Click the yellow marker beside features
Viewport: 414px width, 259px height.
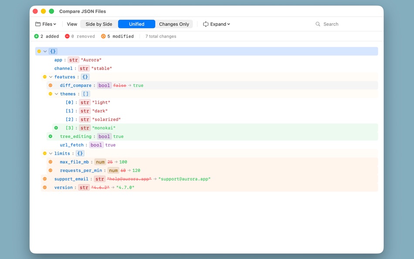(44, 77)
